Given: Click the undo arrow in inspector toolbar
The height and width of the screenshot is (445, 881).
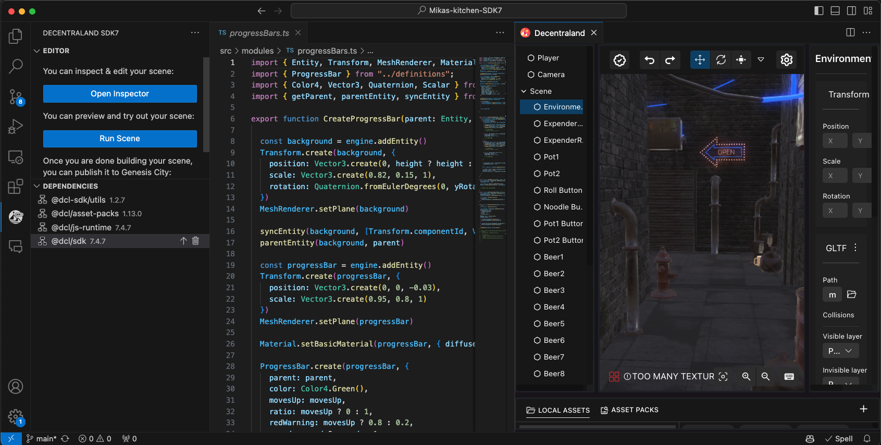Looking at the screenshot, I should pos(649,60).
